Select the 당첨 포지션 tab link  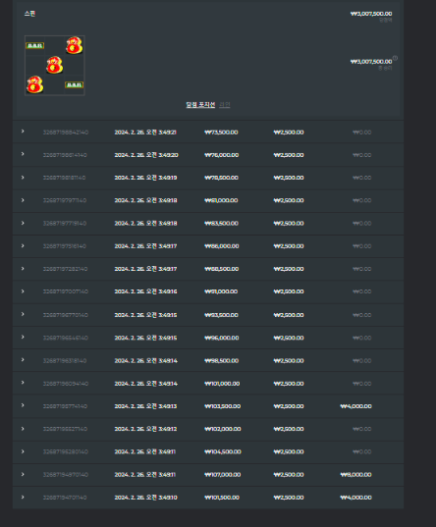(x=200, y=105)
